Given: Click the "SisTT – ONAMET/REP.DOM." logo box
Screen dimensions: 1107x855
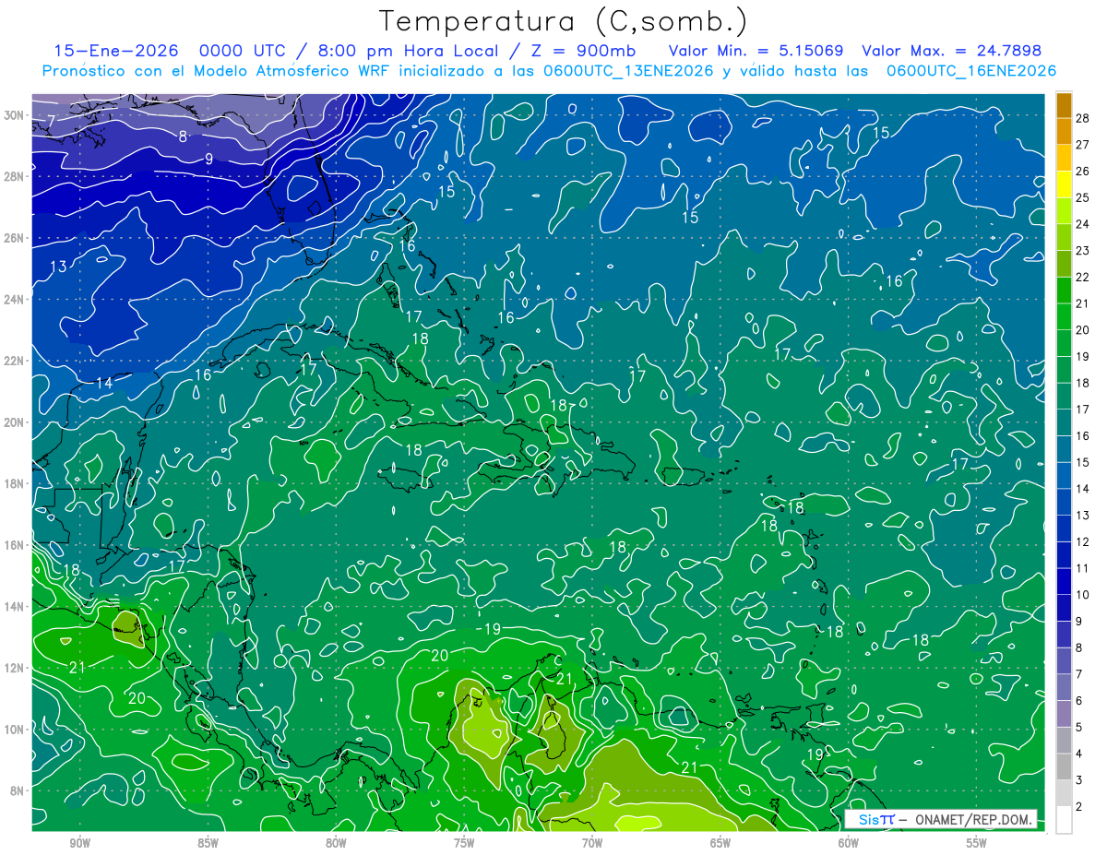Looking at the screenshot, I should [x=940, y=819].
